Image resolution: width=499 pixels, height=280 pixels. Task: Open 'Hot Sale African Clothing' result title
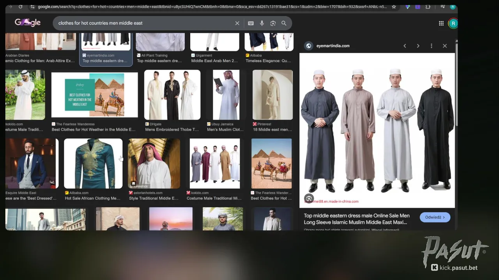tap(92, 198)
